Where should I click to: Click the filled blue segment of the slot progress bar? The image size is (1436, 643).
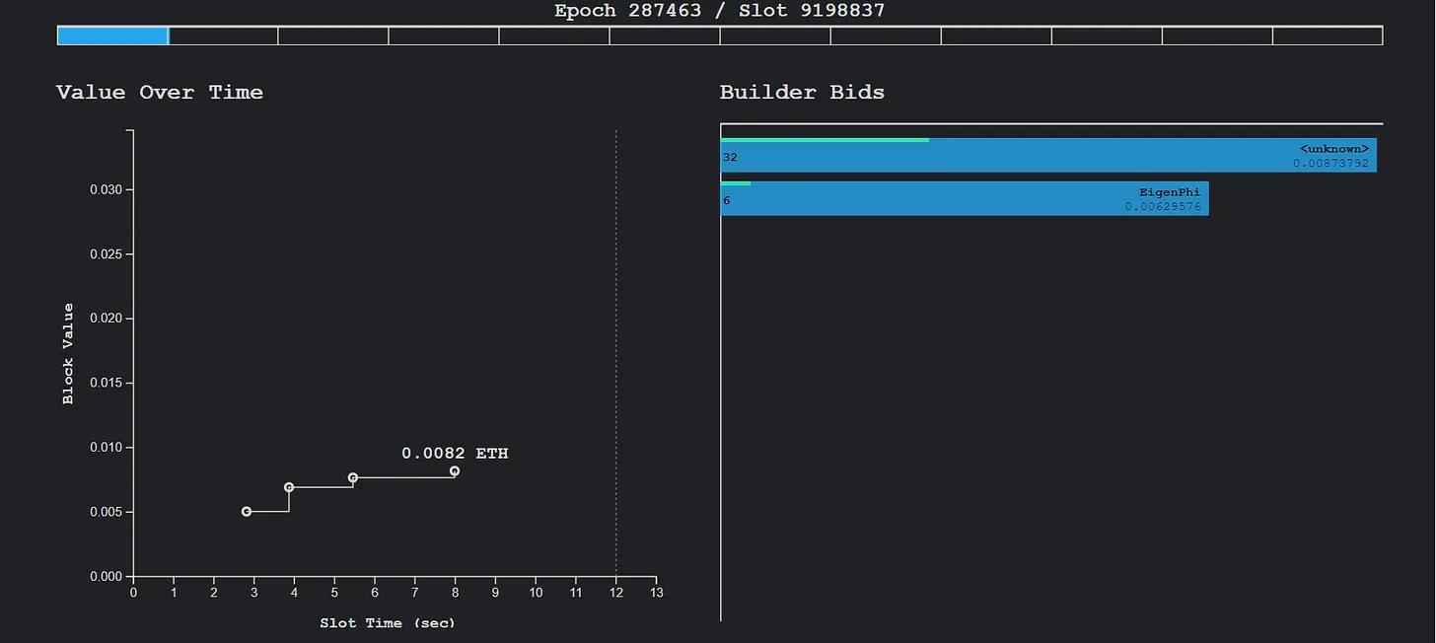coord(112,36)
